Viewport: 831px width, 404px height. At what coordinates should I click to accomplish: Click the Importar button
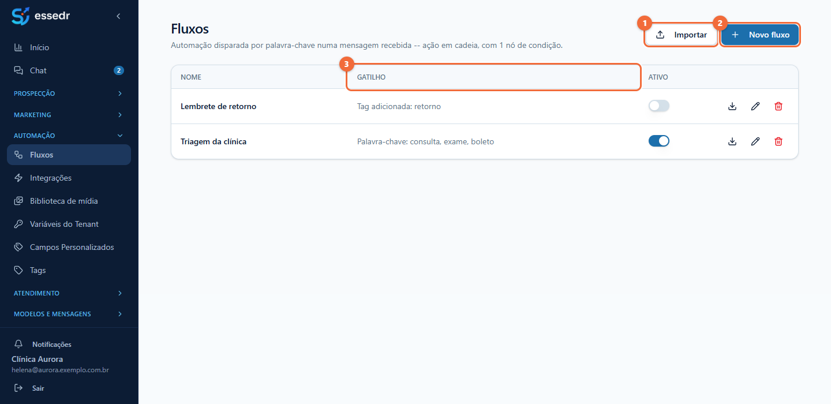(682, 35)
